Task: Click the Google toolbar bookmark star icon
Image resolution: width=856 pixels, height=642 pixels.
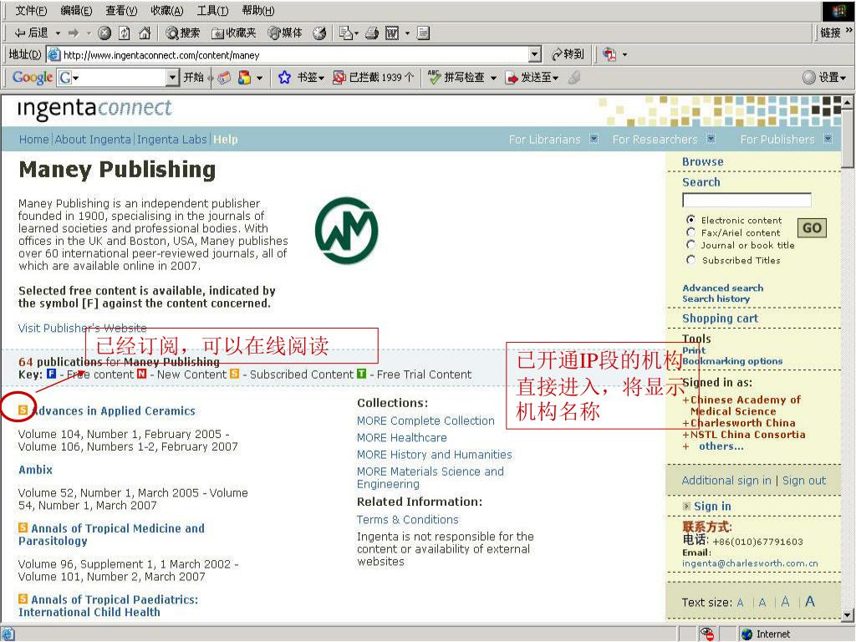Action: click(284, 78)
